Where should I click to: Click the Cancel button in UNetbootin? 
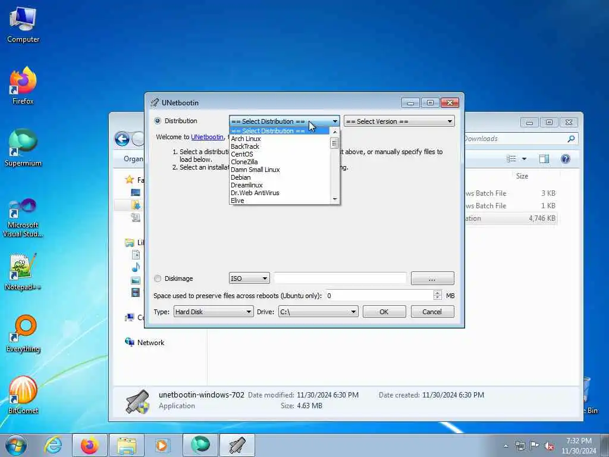click(432, 312)
